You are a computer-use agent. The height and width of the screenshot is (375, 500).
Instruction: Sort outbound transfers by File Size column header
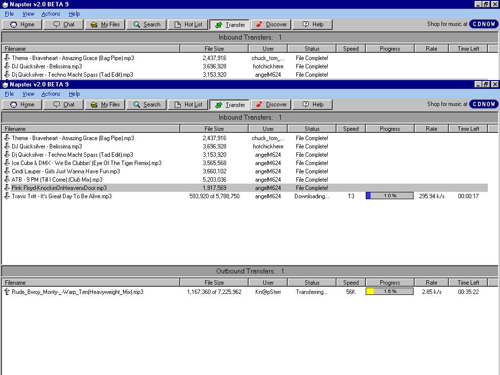click(214, 283)
